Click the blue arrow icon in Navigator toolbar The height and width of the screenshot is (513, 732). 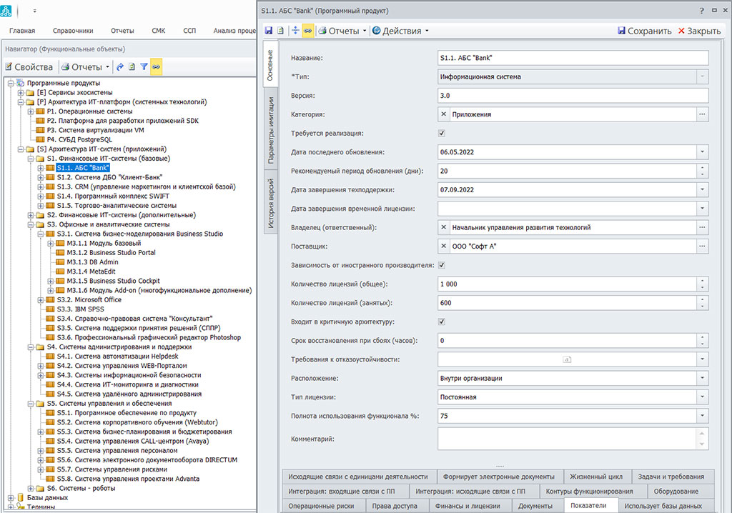120,67
